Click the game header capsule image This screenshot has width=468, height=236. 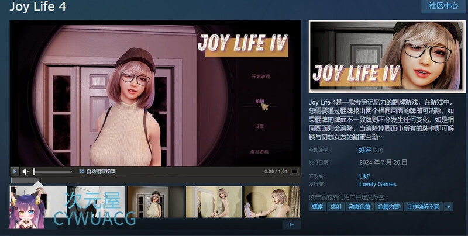pyautogui.click(x=387, y=57)
